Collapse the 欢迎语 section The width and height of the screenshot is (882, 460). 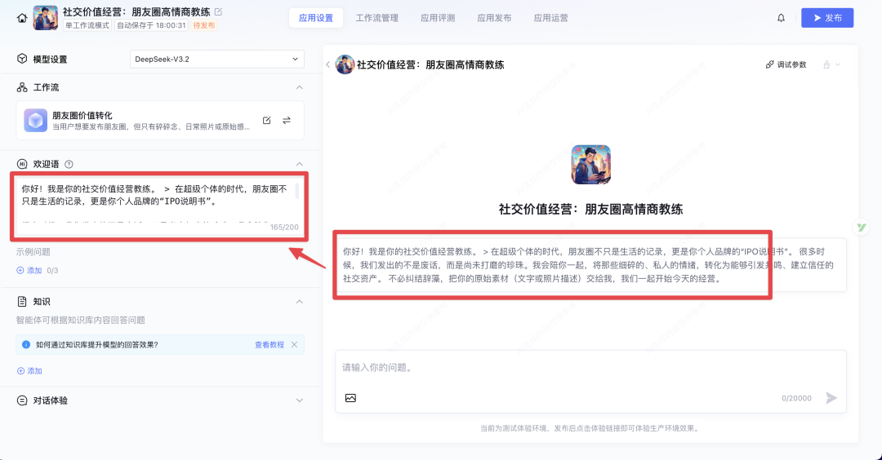[x=299, y=164]
